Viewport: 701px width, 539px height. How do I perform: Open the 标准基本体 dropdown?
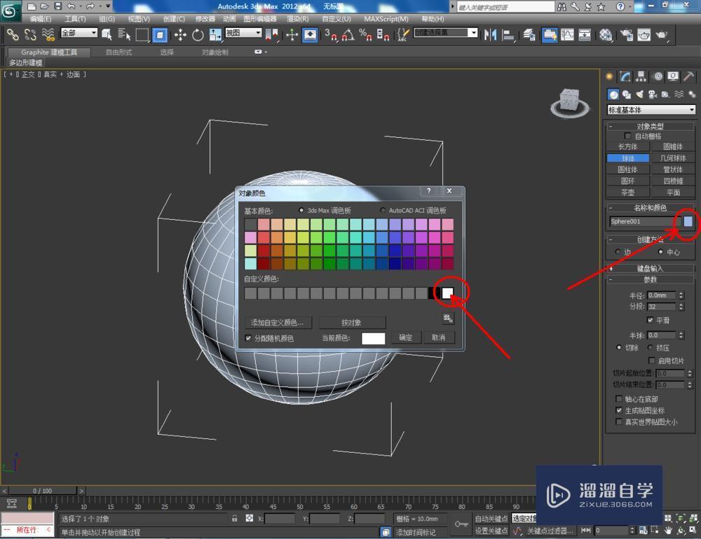click(x=651, y=109)
